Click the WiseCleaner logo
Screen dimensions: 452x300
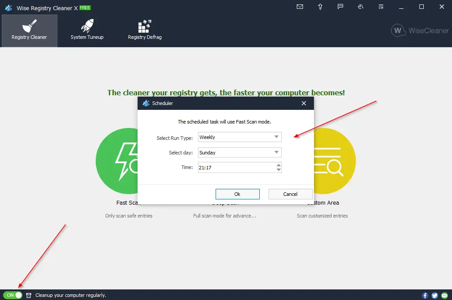pos(420,30)
